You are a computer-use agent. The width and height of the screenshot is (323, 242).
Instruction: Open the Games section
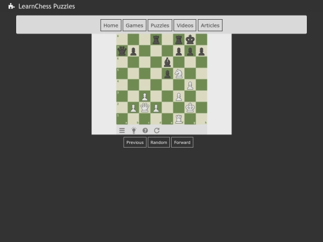(135, 25)
